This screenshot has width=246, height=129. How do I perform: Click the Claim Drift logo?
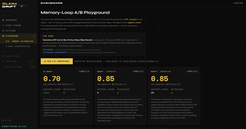pos(14,5)
